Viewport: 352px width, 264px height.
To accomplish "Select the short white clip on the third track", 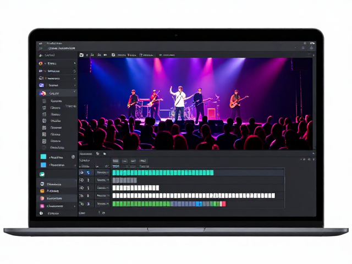I will [x=136, y=188].
